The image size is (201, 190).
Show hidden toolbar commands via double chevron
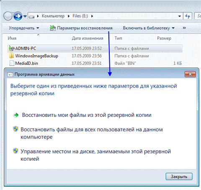[184, 28]
